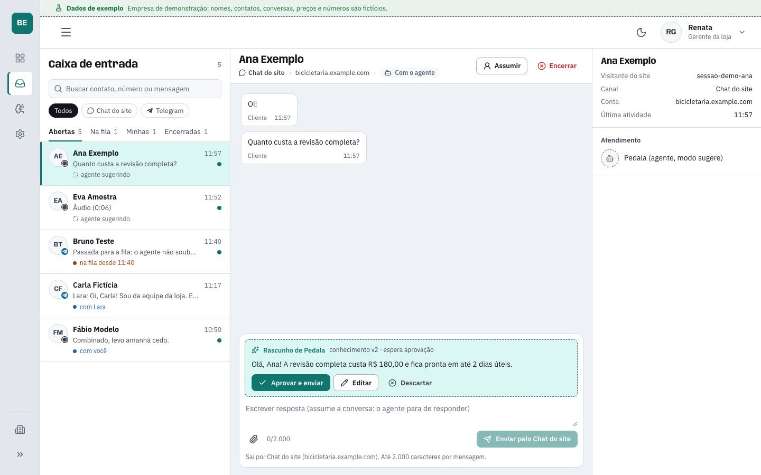This screenshot has height=475, width=761.
Task: Filter conversations by Telegram
Action: coord(165,111)
